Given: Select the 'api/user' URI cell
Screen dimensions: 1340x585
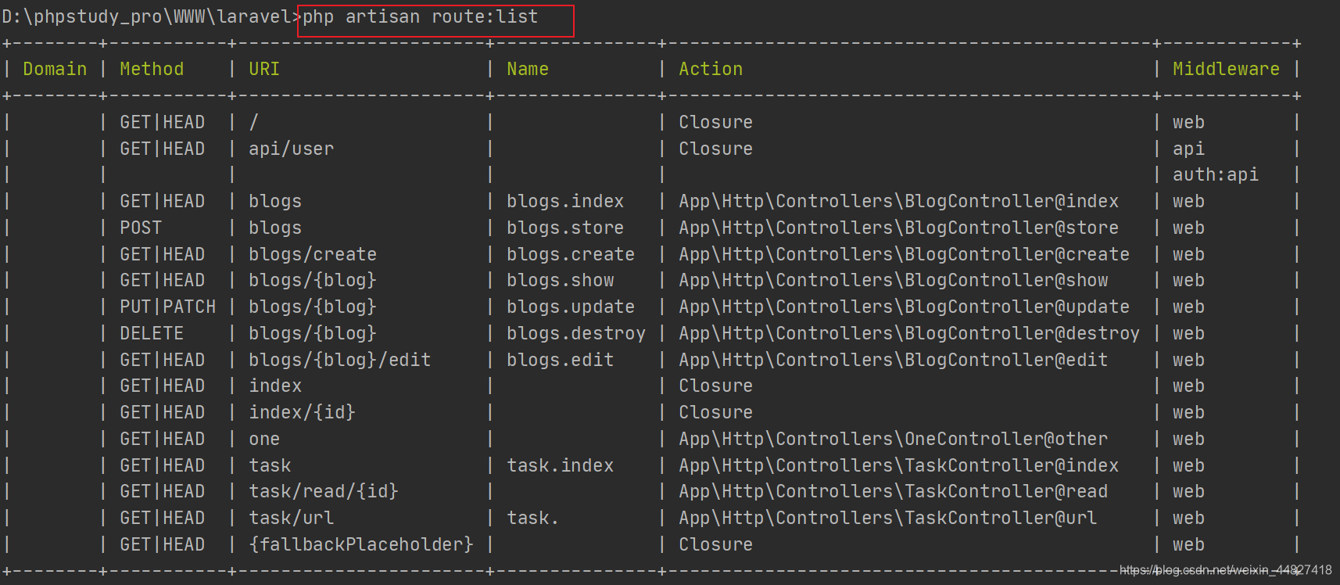Looking at the screenshot, I should point(291,149).
